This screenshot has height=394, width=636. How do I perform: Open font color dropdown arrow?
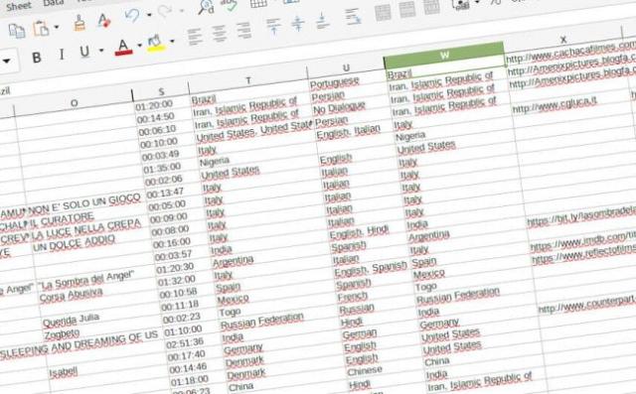click(x=139, y=45)
